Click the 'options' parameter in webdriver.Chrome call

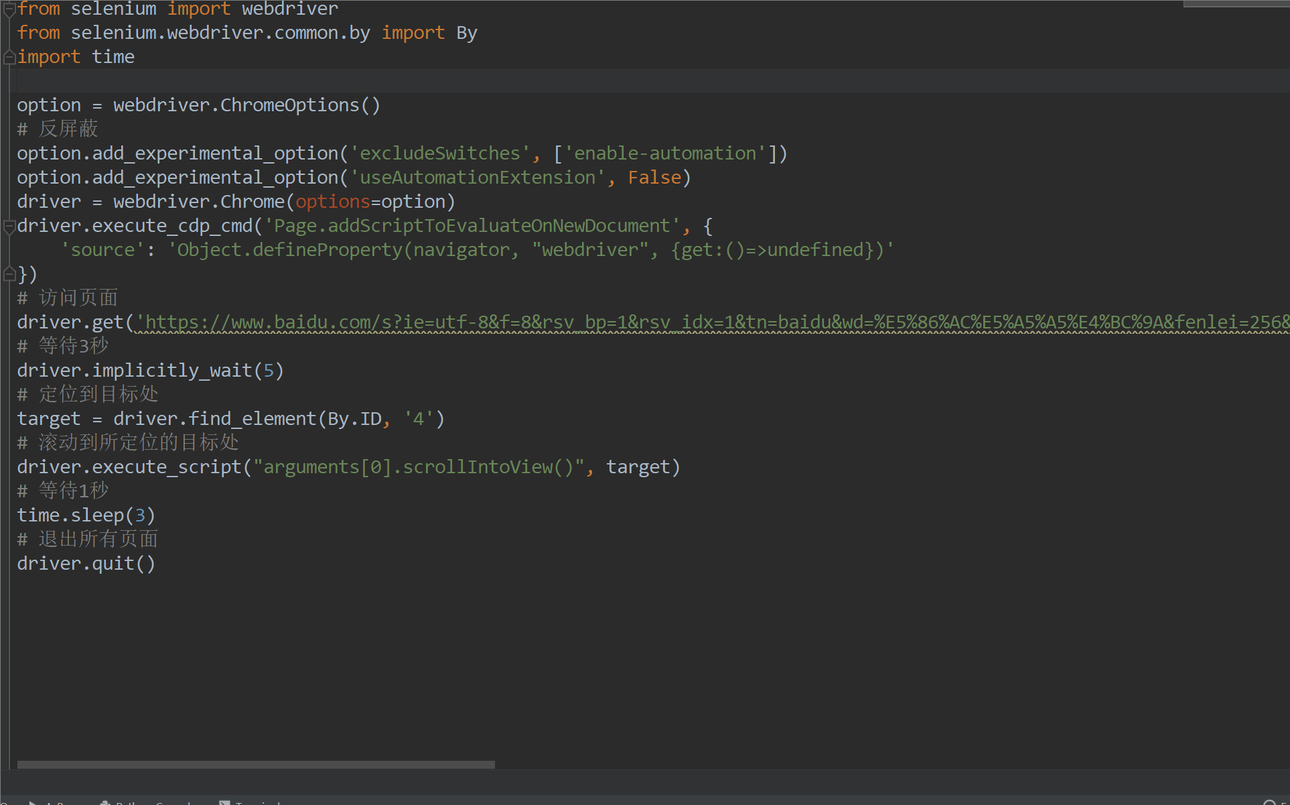coord(332,202)
